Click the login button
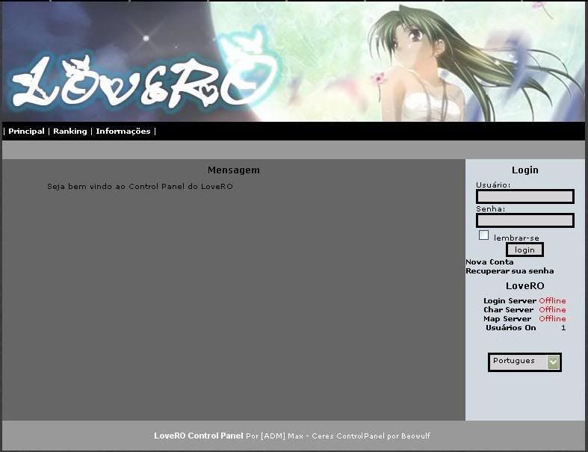This screenshot has height=452, width=588. (x=524, y=250)
